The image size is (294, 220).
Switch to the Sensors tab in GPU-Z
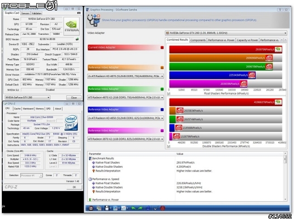pyautogui.click(x=25, y=13)
